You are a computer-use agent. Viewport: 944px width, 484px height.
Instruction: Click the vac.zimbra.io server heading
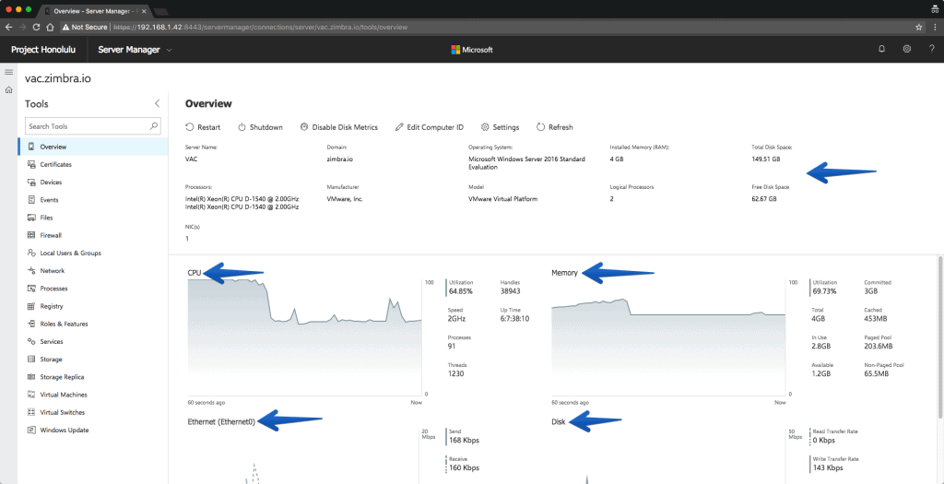coord(58,78)
